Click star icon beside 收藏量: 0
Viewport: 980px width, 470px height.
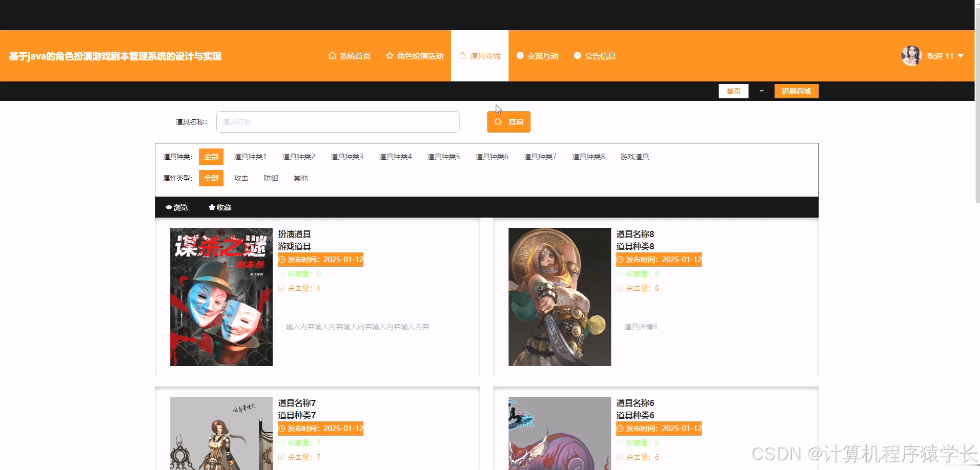281,274
